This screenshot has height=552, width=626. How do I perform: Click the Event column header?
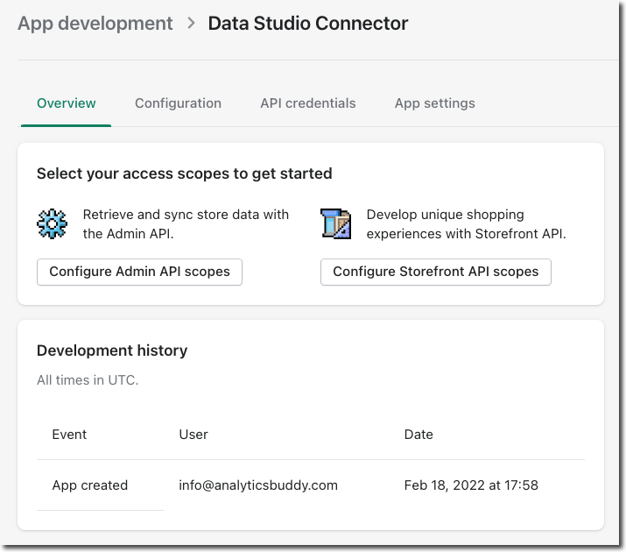click(69, 435)
